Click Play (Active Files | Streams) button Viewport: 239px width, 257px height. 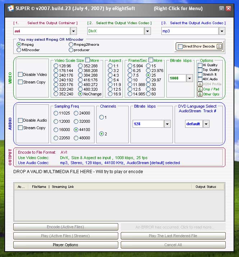coord(66,236)
